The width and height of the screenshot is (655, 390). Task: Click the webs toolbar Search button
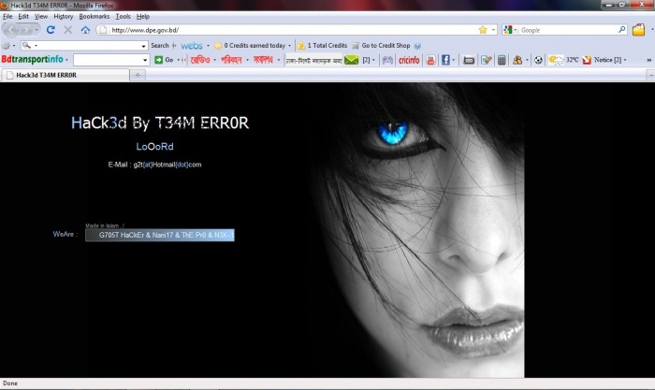160,46
